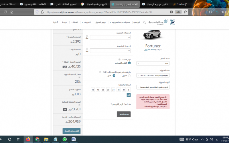
Task: Click the حساب التمويل calculate button
Action: [x=124, y=114]
